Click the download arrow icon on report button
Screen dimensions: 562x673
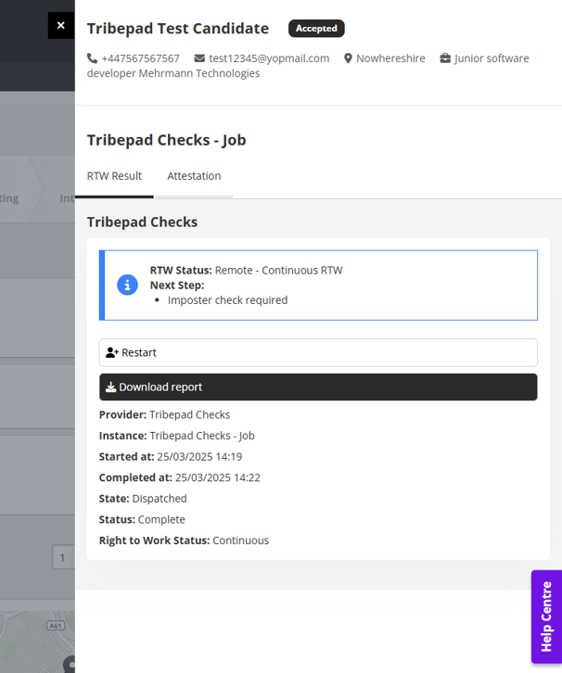point(111,387)
